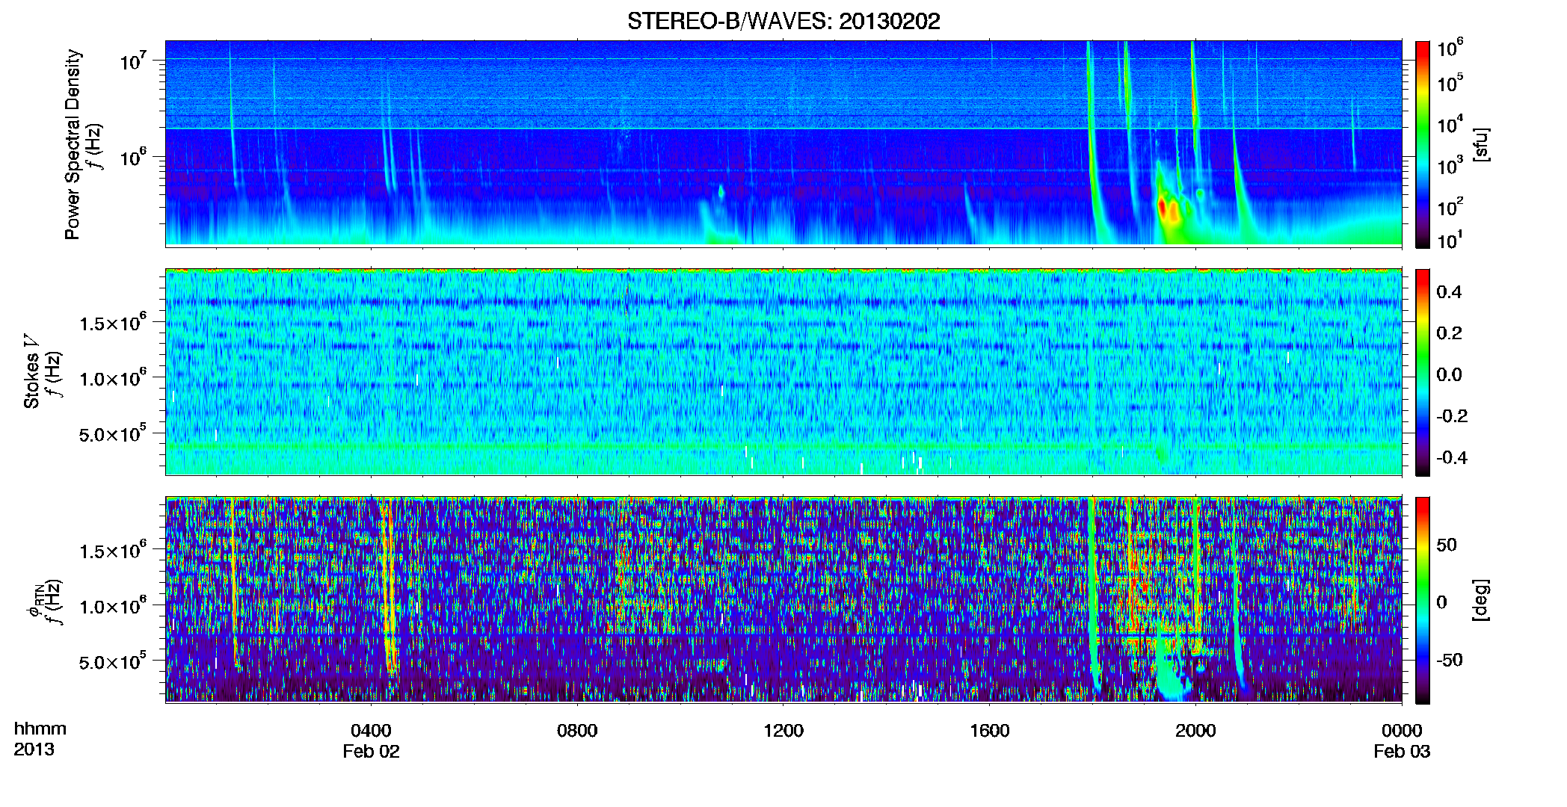The image size is (1567, 807).
Task: Click the Feb 02 date label
Action: pos(371,751)
